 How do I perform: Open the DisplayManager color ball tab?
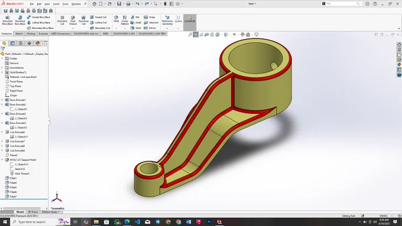tap(38, 43)
